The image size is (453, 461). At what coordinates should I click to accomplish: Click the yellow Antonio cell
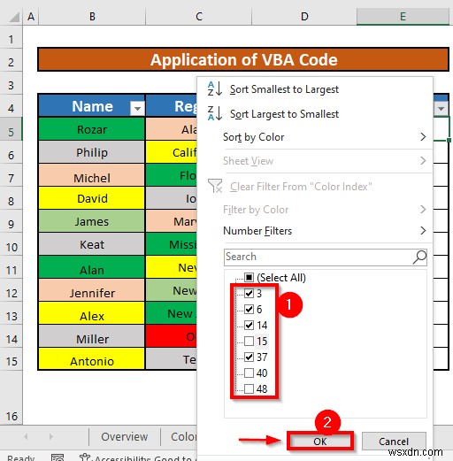(92, 358)
